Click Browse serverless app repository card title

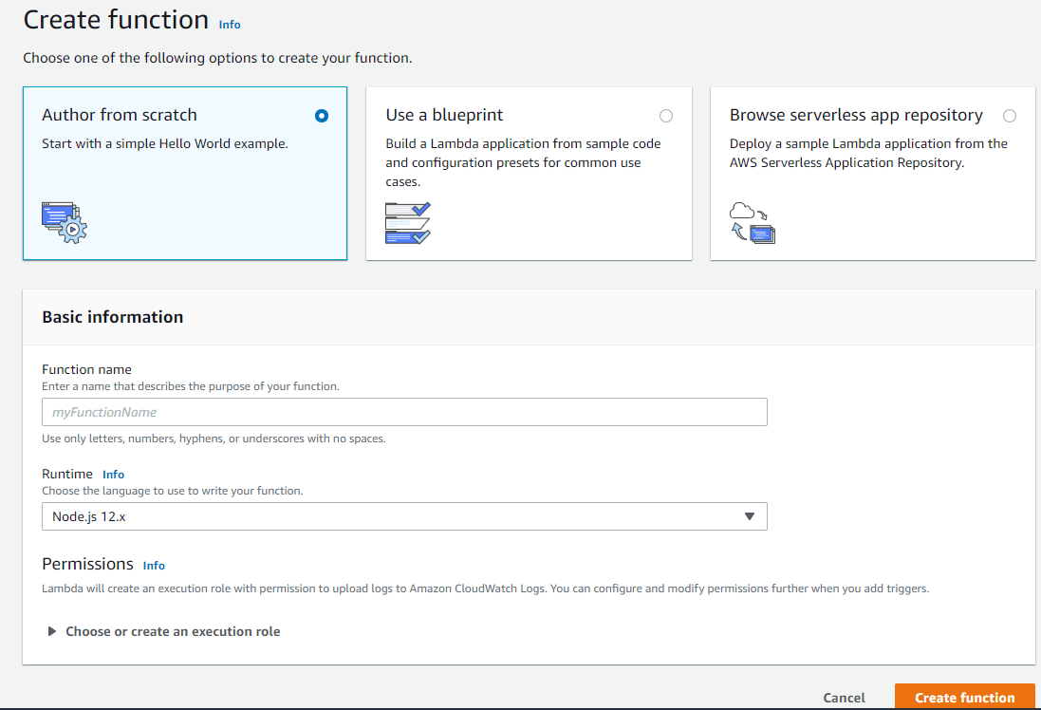click(856, 115)
